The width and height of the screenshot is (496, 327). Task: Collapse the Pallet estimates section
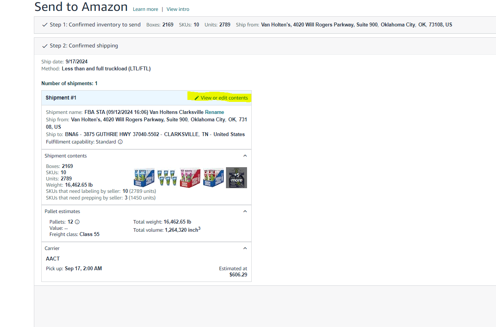pyautogui.click(x=245, y=212)
